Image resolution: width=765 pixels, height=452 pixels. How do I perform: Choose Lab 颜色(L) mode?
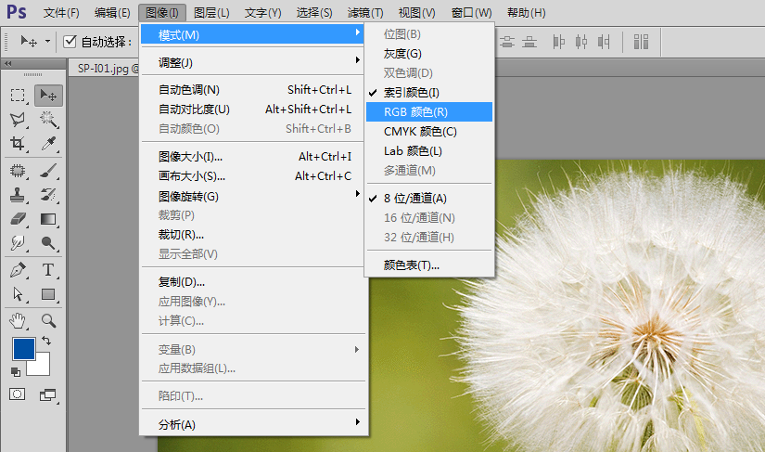coord(428,151)
